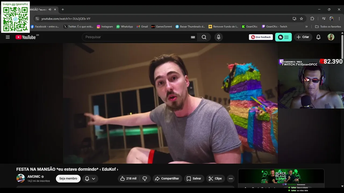Click the address bar URL

(66, 19)
